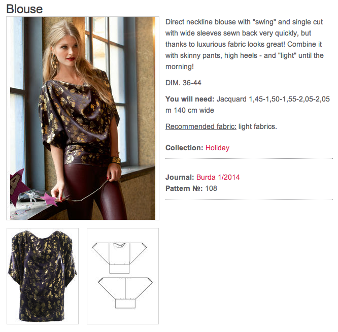Click the model's gold cuff bracelet in the photo

(x=116, y=160)
